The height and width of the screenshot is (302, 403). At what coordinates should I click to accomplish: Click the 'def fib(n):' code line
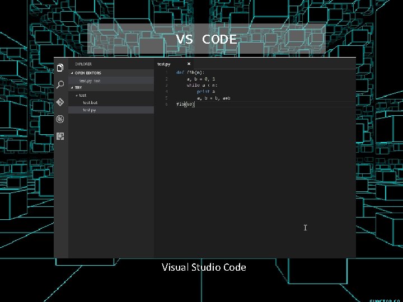[190, 72]
